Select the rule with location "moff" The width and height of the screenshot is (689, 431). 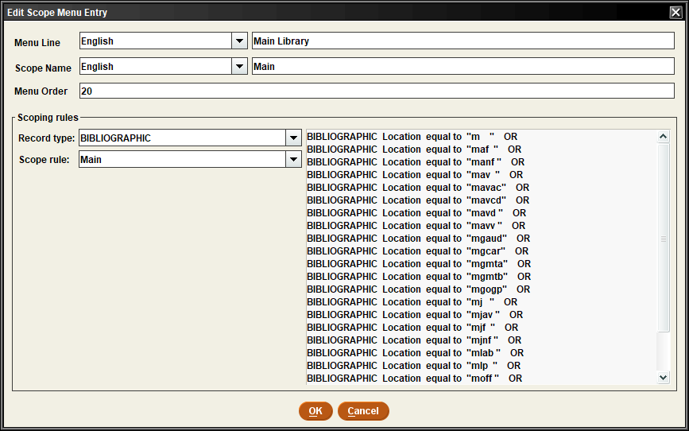(x=413, y=379)
